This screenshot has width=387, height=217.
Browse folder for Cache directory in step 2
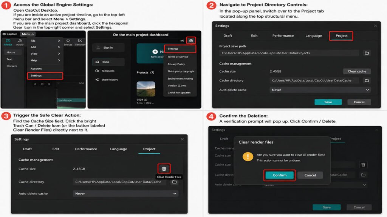click(x=367, y=81)
